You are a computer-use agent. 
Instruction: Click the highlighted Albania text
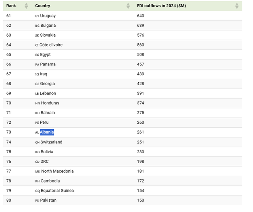tap(47, 132)
